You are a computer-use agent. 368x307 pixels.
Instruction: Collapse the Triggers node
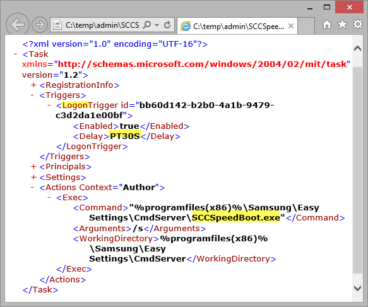click(x=32, y=95)
